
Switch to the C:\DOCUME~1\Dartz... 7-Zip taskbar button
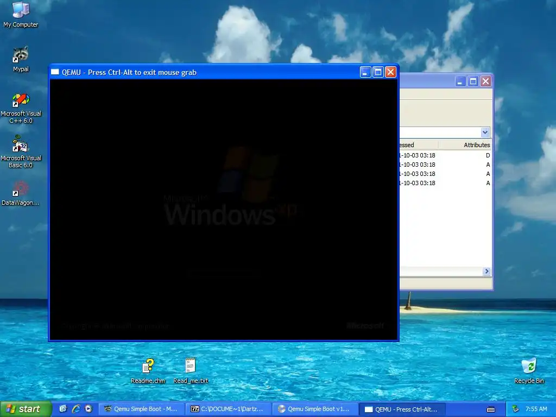point(228,409)
